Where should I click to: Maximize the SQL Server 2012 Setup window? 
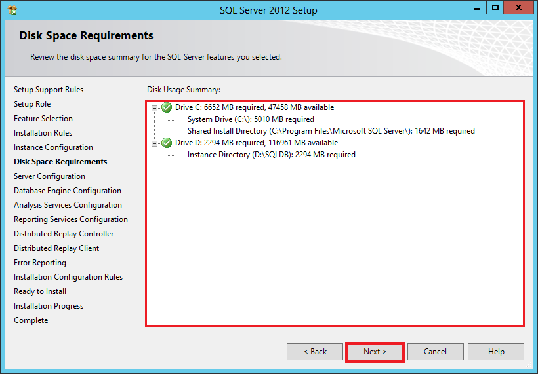[x=495, y=8]
